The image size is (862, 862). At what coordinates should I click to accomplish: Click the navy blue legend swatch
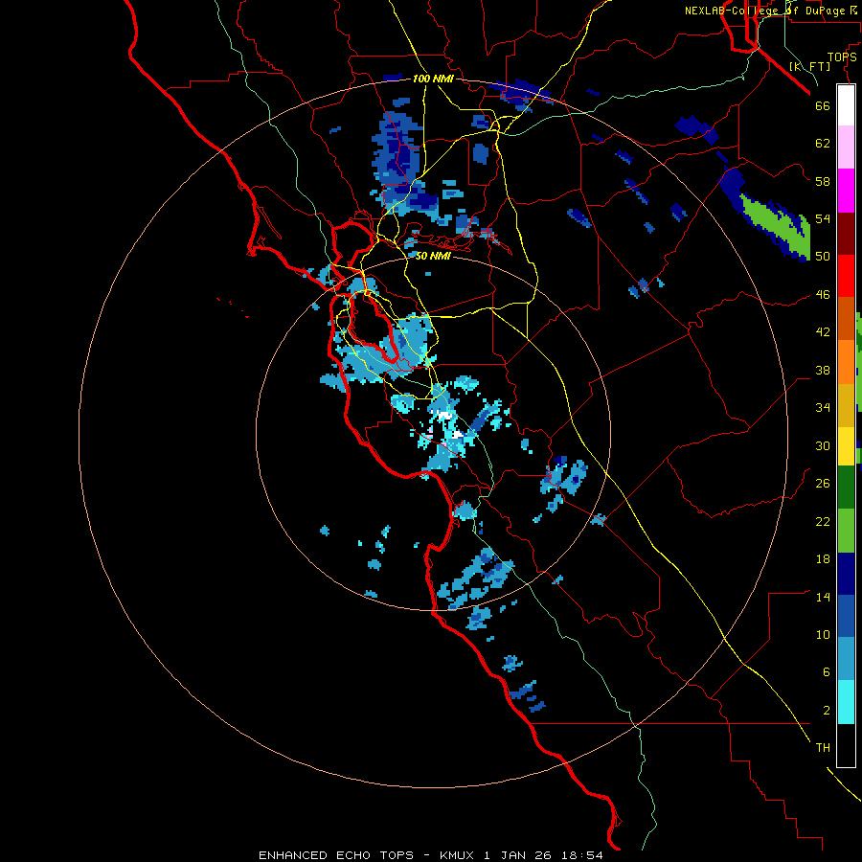(x=846, y=574)
